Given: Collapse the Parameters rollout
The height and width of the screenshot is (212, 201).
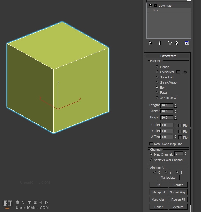Looking at the screenshot, I should point(168,56).
